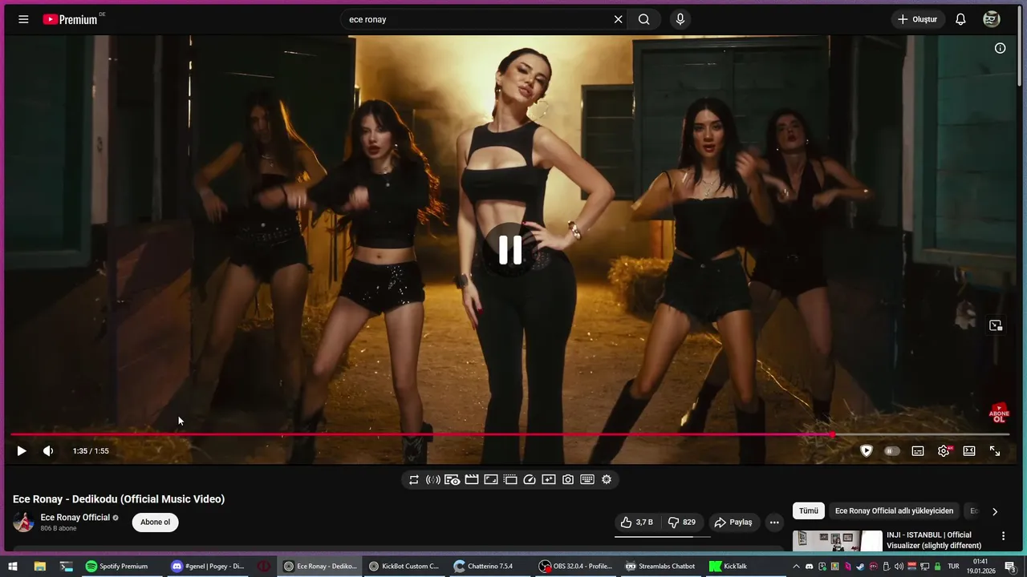Viewport: 1027px width, 577px height.
Task: Open the extension toolbar options gear
Action: click(607, 479)
